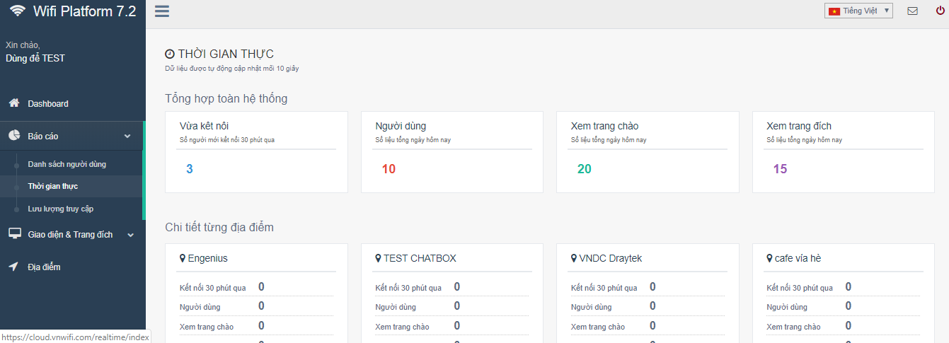Click the TEST CHATBOX location name

[x=420, y=258]
